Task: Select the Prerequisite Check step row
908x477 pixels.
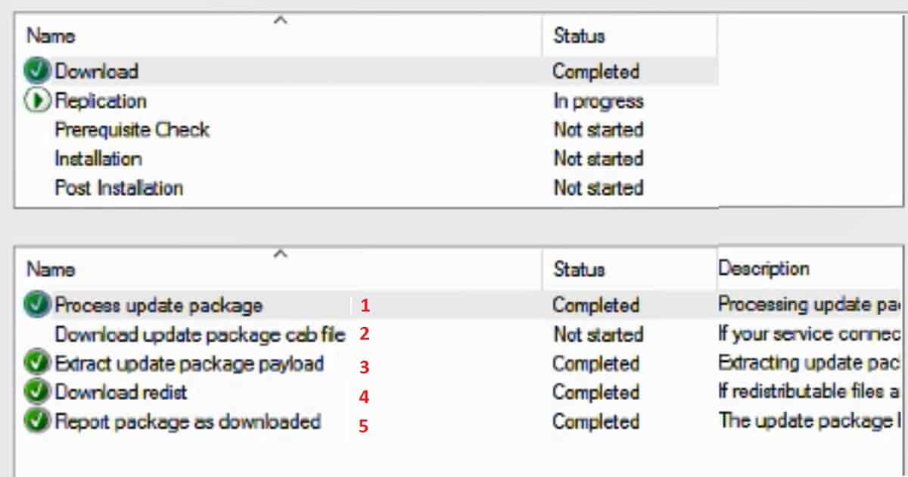Action: 367,130
